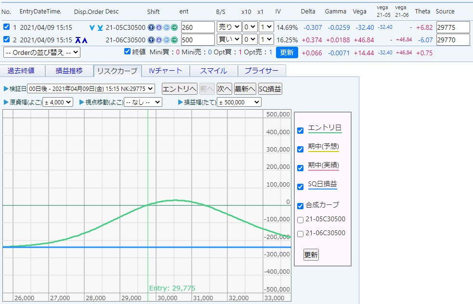Shift 21-06C30500 to previous month
Image resolution: width=473 pixels, height=304 pixels.
click(167, 40)
